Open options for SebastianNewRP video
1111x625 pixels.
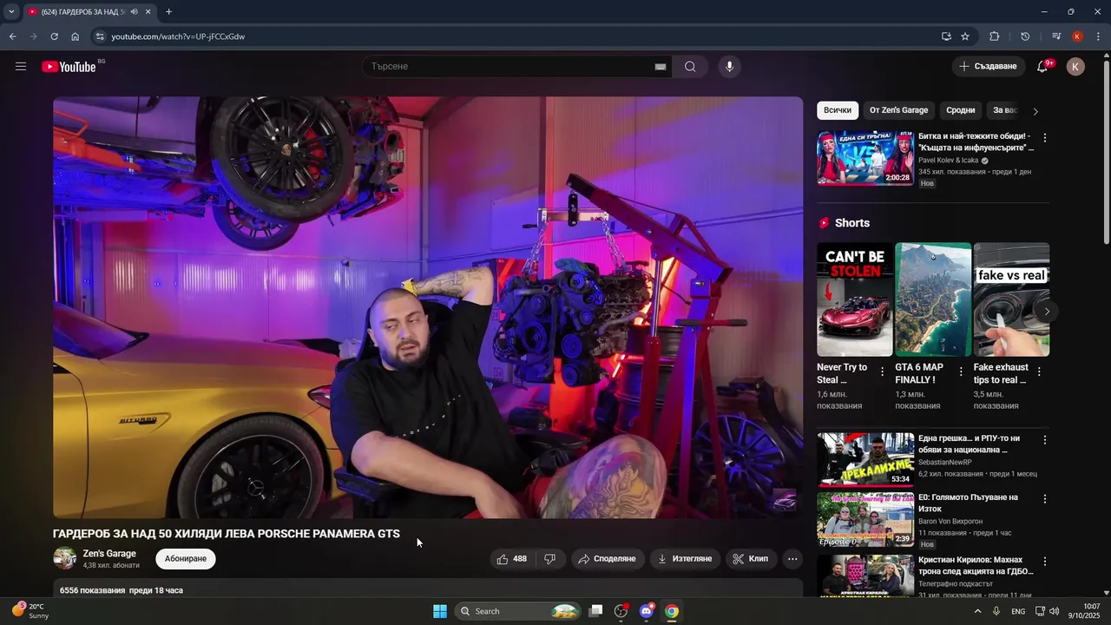[x=1045, y=440]
